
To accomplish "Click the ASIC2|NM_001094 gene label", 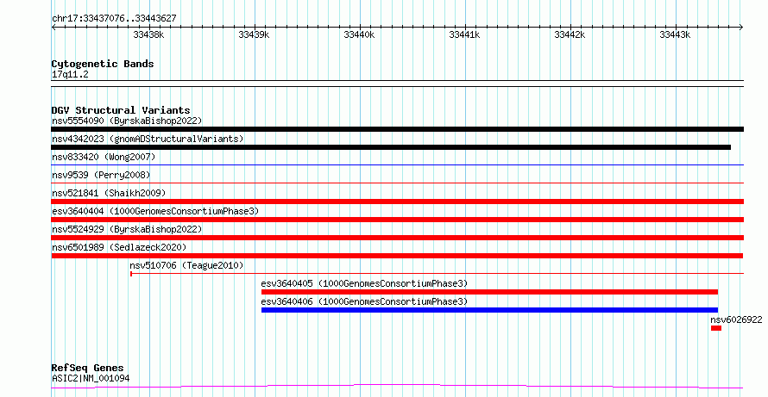I will tap(91, 378).
